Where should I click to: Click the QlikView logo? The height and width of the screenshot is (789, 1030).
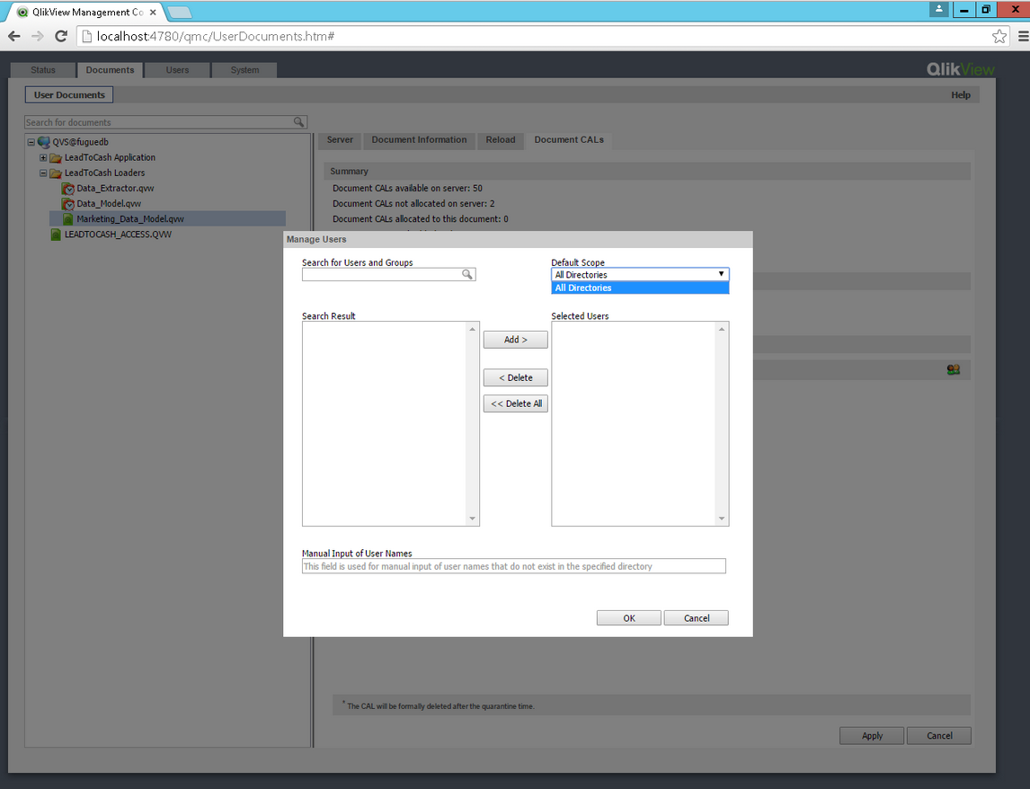960,69
